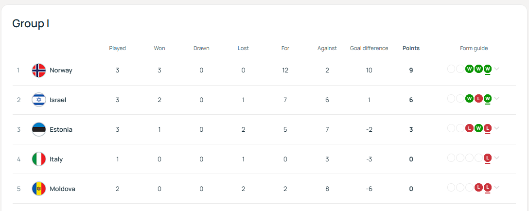This screenshot has width=529, height=211.
Task: Click the Goal difference column header
Action: (369, 48)
